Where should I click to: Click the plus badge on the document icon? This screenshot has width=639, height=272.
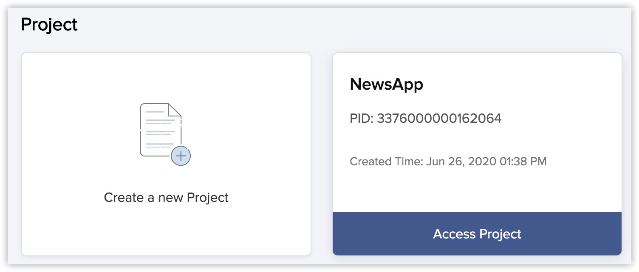click(x=181, y=156)
